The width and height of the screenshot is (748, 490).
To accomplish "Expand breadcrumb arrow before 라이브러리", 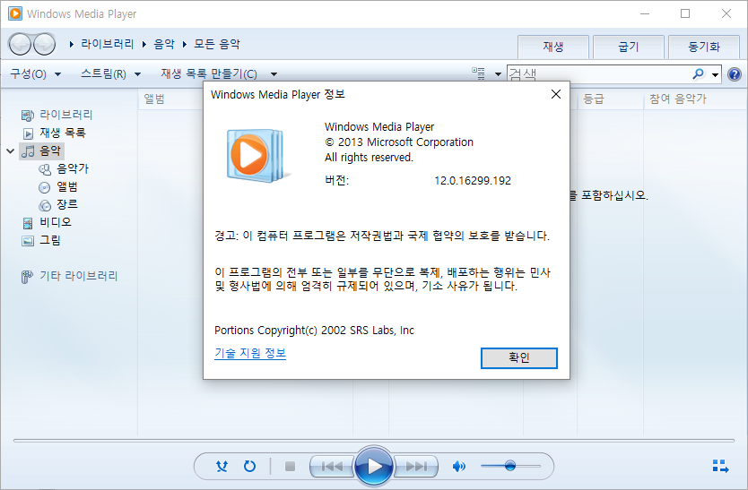I will coord(72,44).
